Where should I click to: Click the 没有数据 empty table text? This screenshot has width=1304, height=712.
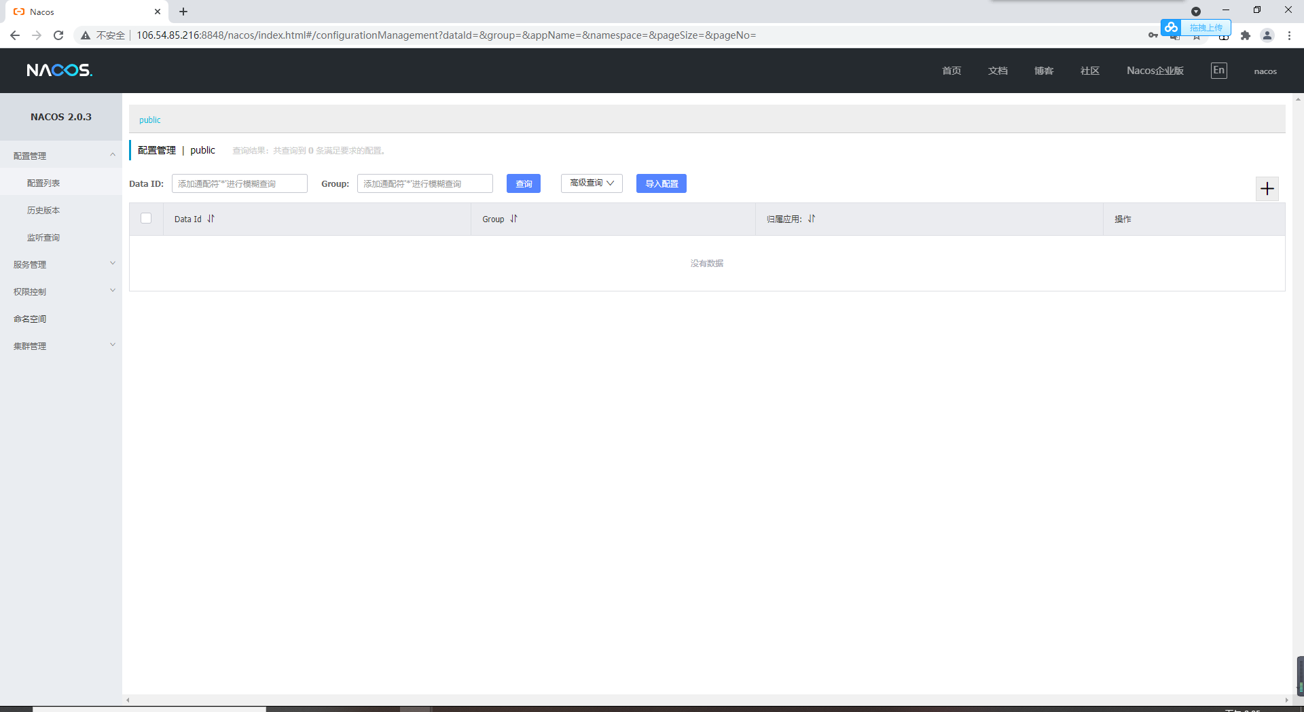[707, 264]
